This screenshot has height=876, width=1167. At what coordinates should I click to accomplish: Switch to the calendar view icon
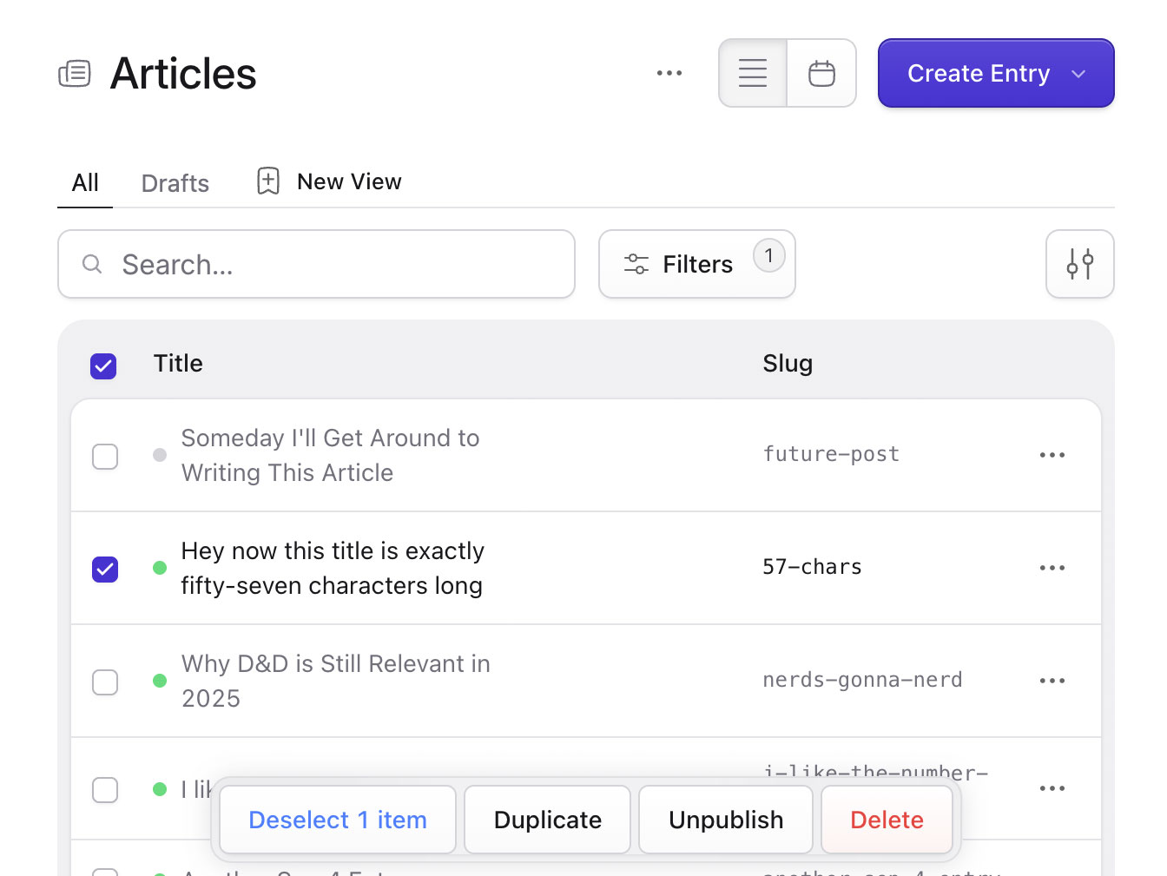pos(821,73)
